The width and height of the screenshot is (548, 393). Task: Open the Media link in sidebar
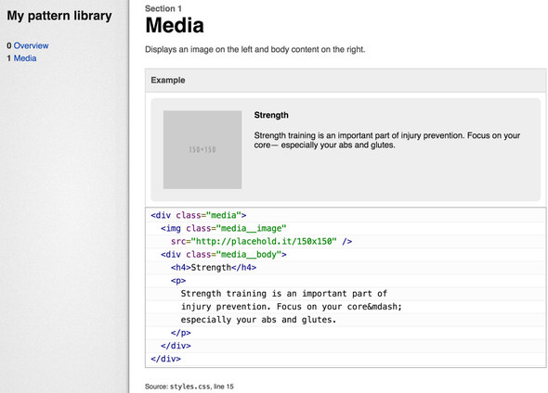[x=25, y=58]
